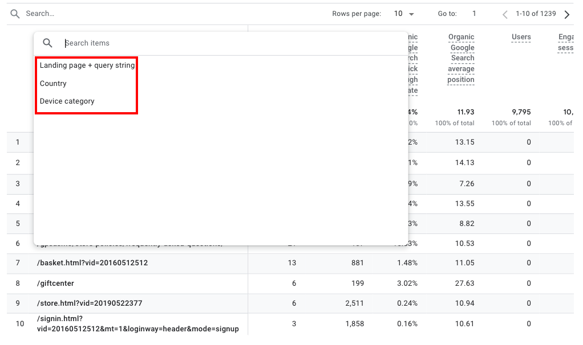
Task: Pick Device category from the dimension list
Action: 67,101
